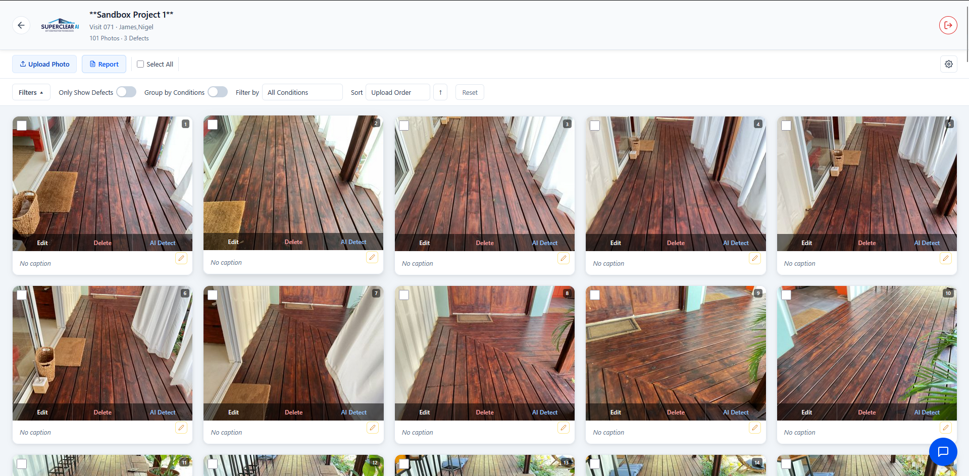
Task: Click Edit on photo 8
Action: pos(425,412)
